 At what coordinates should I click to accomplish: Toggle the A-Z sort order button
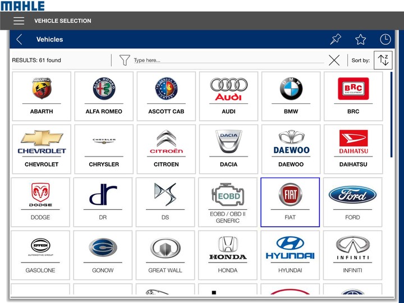(x=383, y=60)
